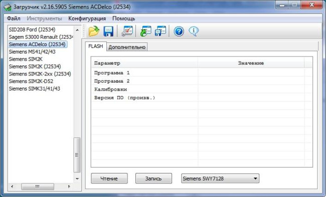The width and height of the screenshot is (326, 197).
Task: Click the Чтение button
Action: tap(109, 178)
